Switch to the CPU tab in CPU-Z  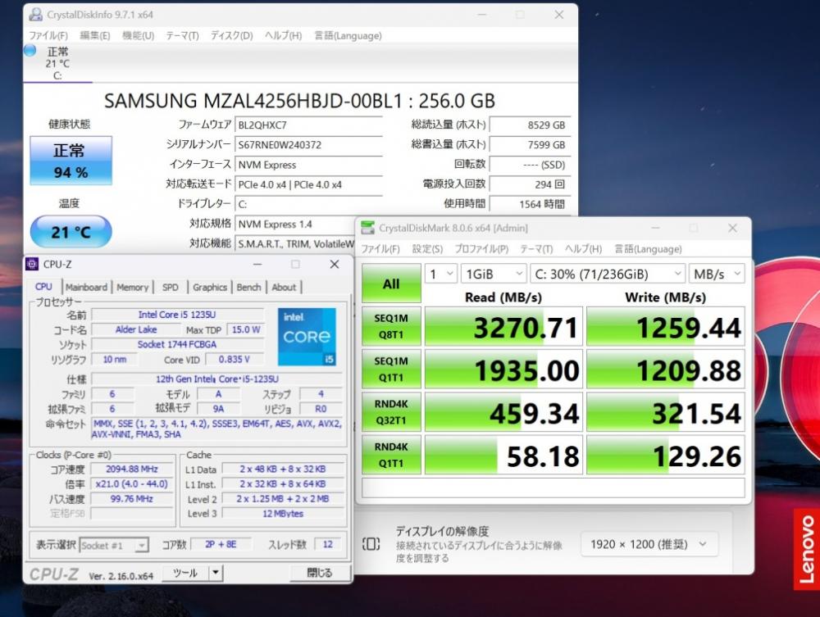[x=43, y=287]
